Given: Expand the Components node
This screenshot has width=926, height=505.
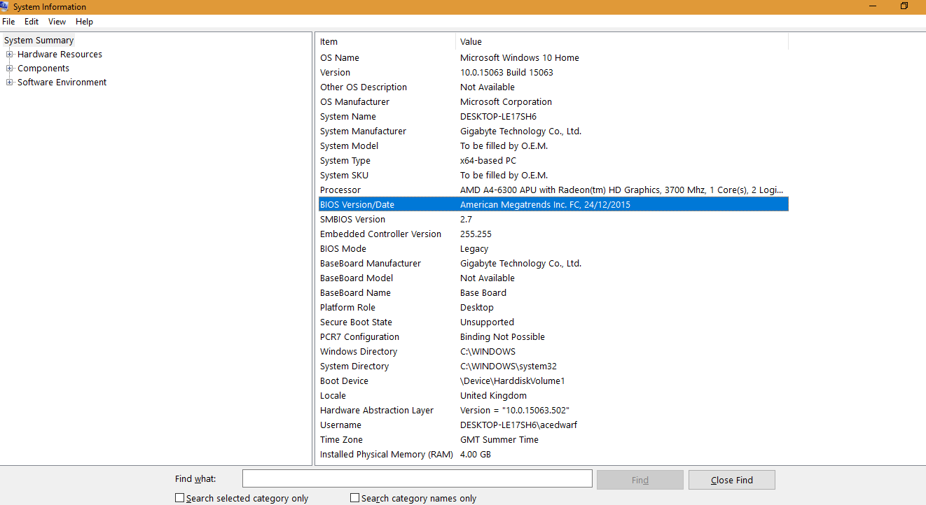Looking at the screenshot, I should (10, 68).
